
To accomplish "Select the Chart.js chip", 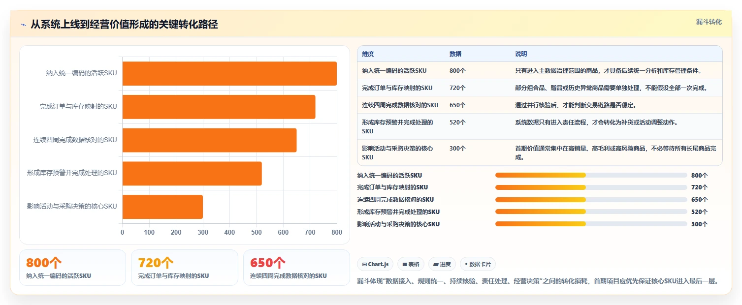I will [x=375, y=264].
